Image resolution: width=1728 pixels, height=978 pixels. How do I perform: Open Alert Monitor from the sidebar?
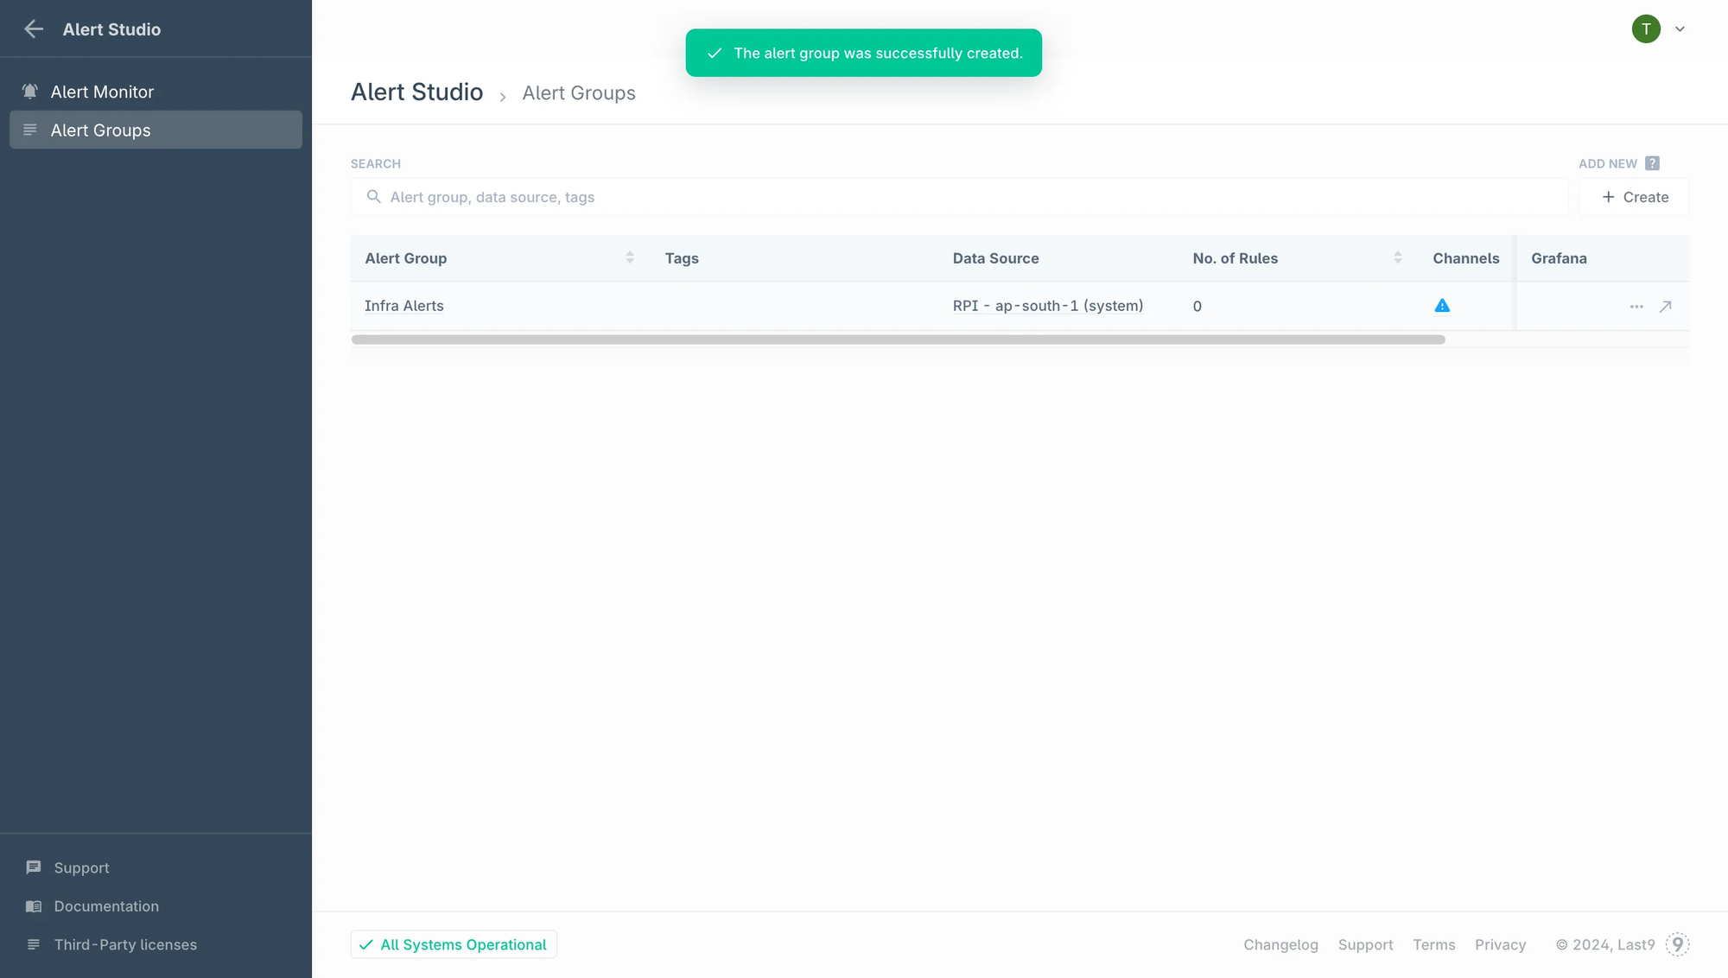tap(102, 92)
